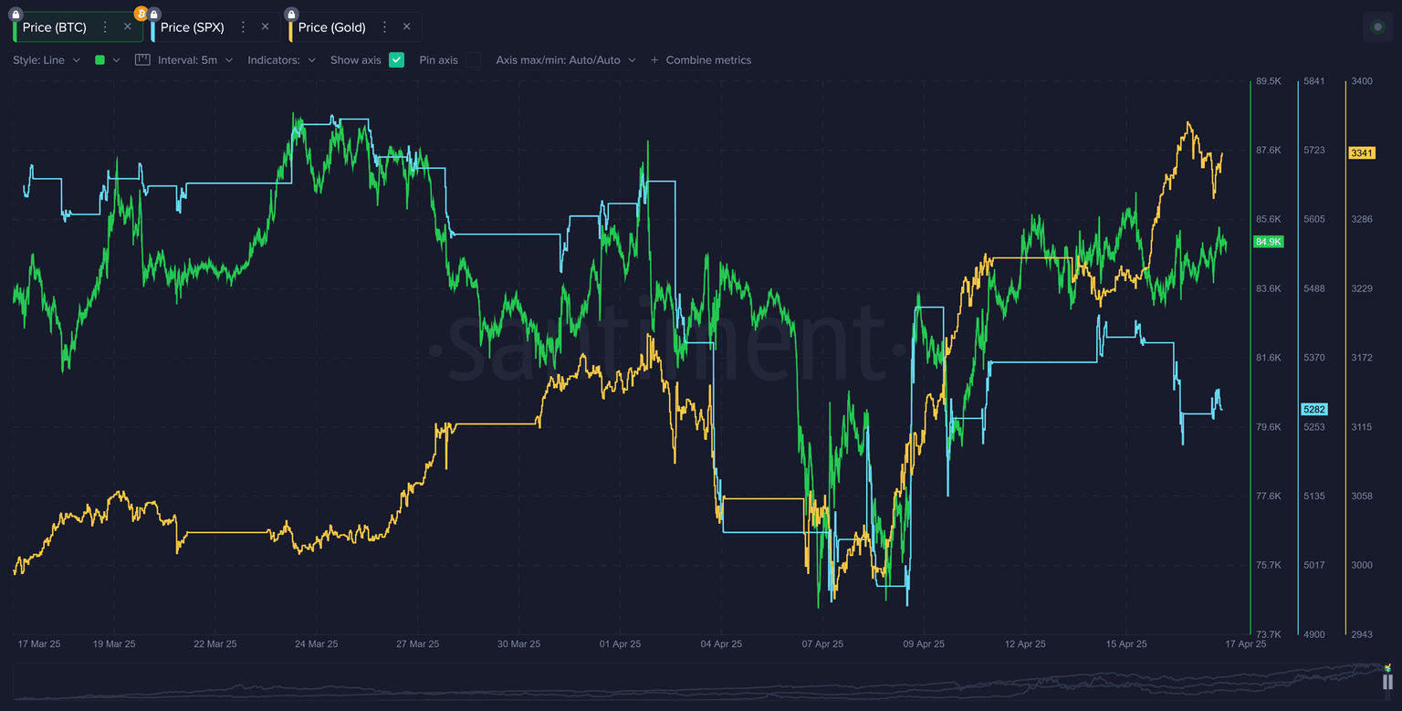This screenshot has width=1402, height=711.
Task: Click the range handle on the mini timeline
Action: [x=1387, y=682]
